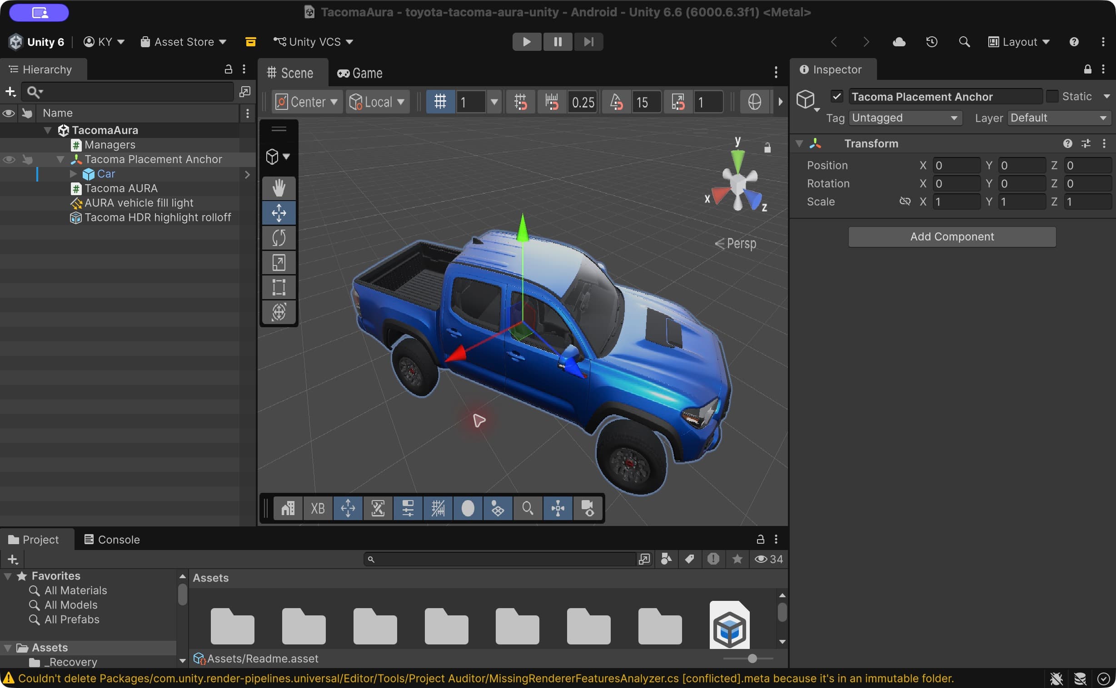Switch to the Game tab

(360, 73)
